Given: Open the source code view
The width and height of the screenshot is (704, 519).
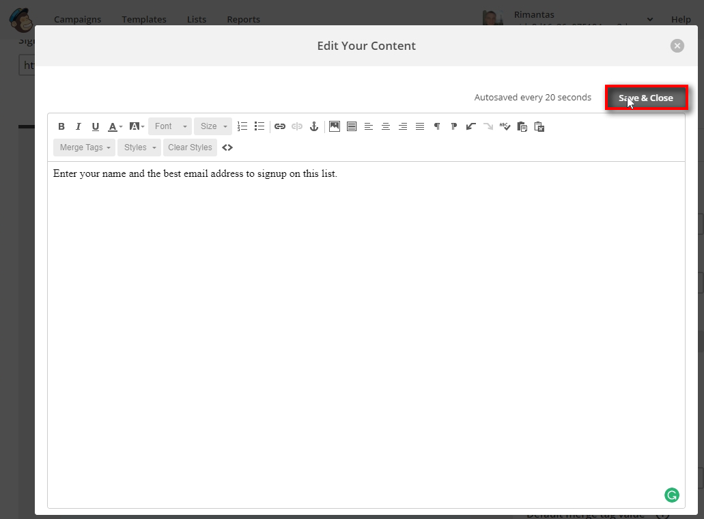Looking at the screenshot, I should point(227,148).
